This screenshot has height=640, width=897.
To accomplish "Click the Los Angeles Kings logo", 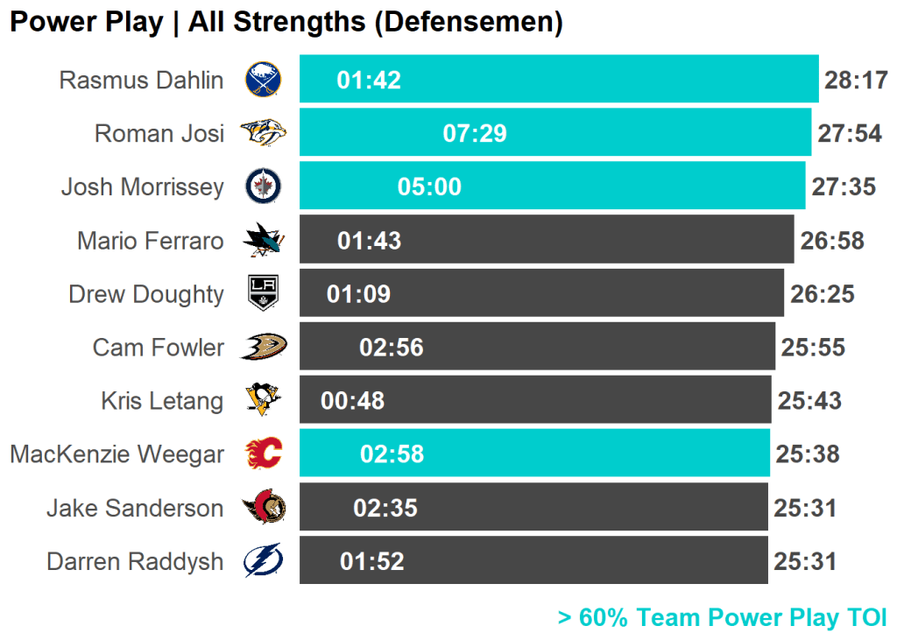I will tap(262, 293).
